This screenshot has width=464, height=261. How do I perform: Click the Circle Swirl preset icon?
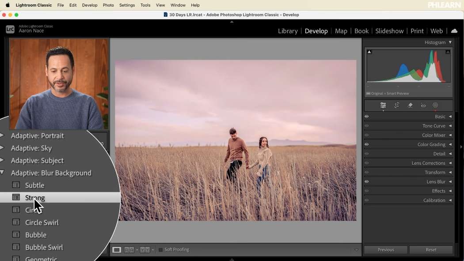(x=16, y=222)
